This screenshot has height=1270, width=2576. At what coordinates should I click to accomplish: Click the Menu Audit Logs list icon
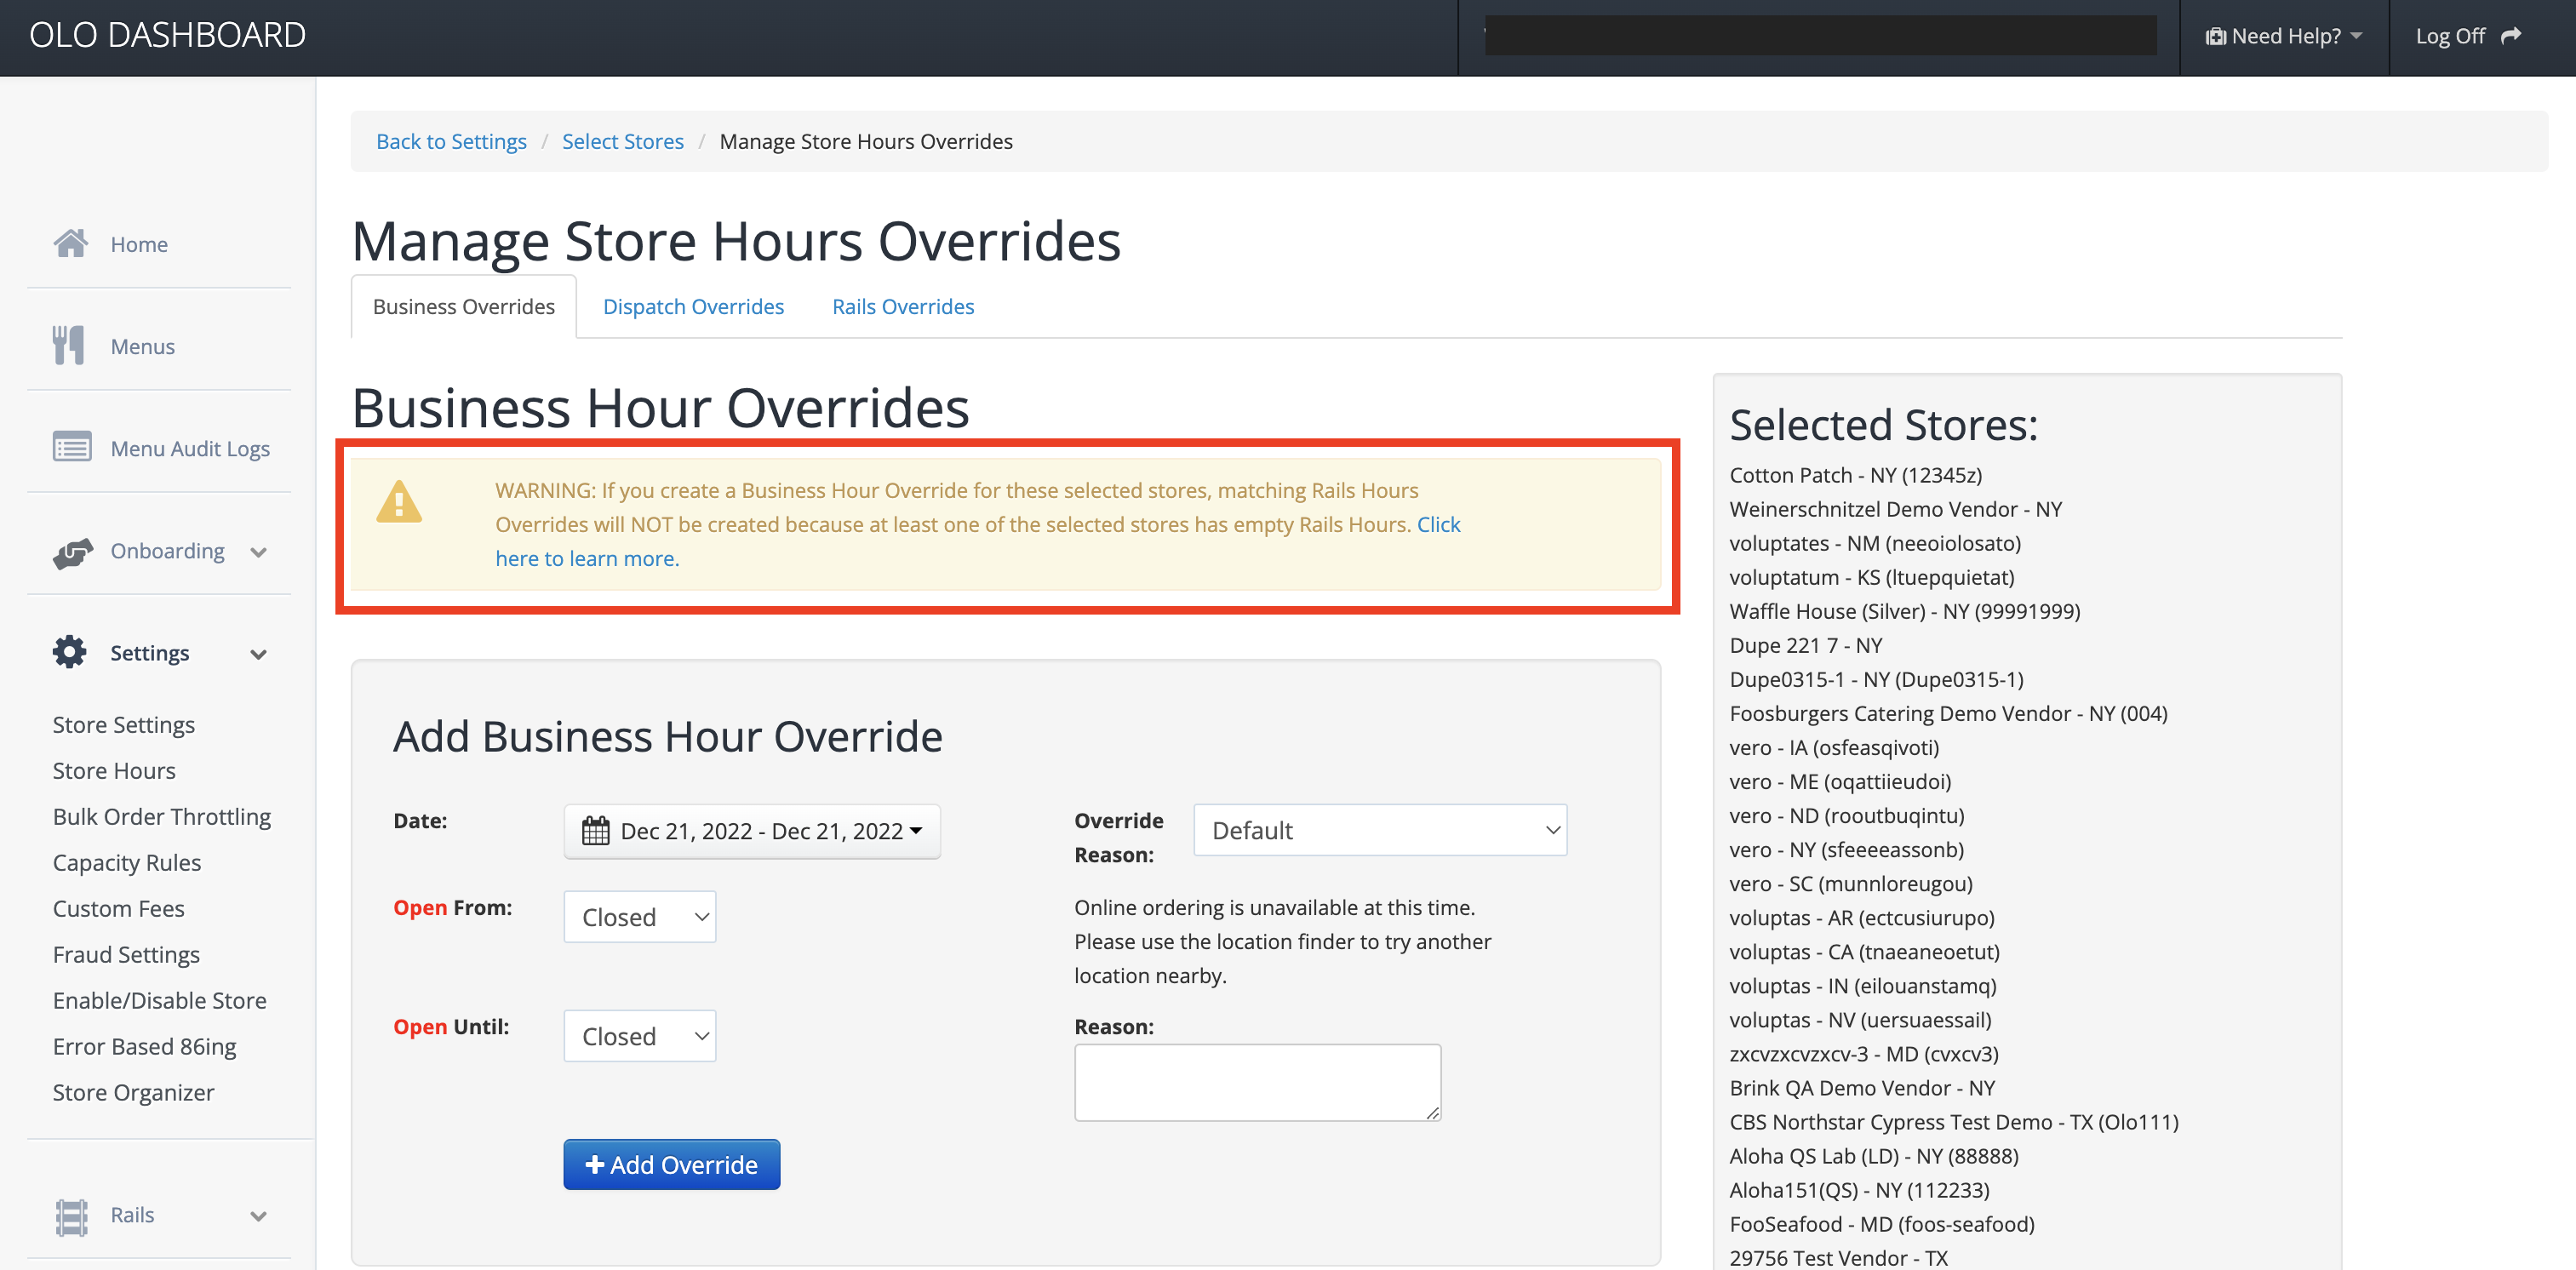point(72,447)
